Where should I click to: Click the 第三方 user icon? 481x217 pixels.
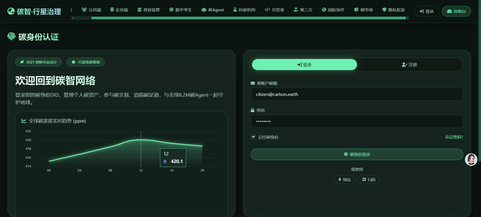tap(296, 9)
